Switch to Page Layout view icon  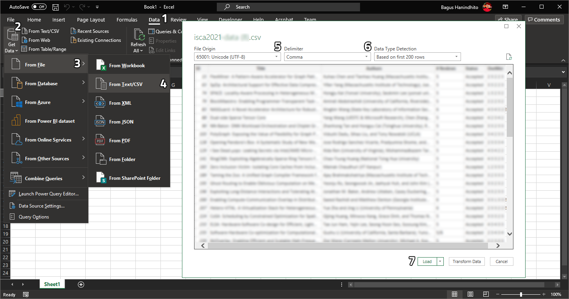470,294
